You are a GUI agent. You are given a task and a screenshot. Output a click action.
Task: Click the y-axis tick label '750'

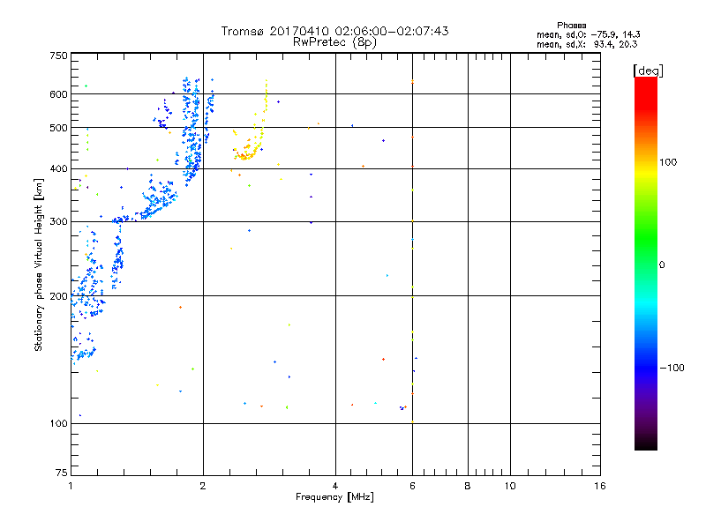tap(58, 56)
